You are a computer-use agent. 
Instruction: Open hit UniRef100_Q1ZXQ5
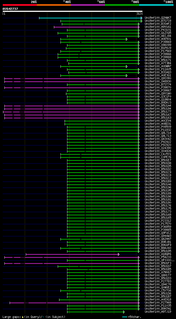click(158, 33)
